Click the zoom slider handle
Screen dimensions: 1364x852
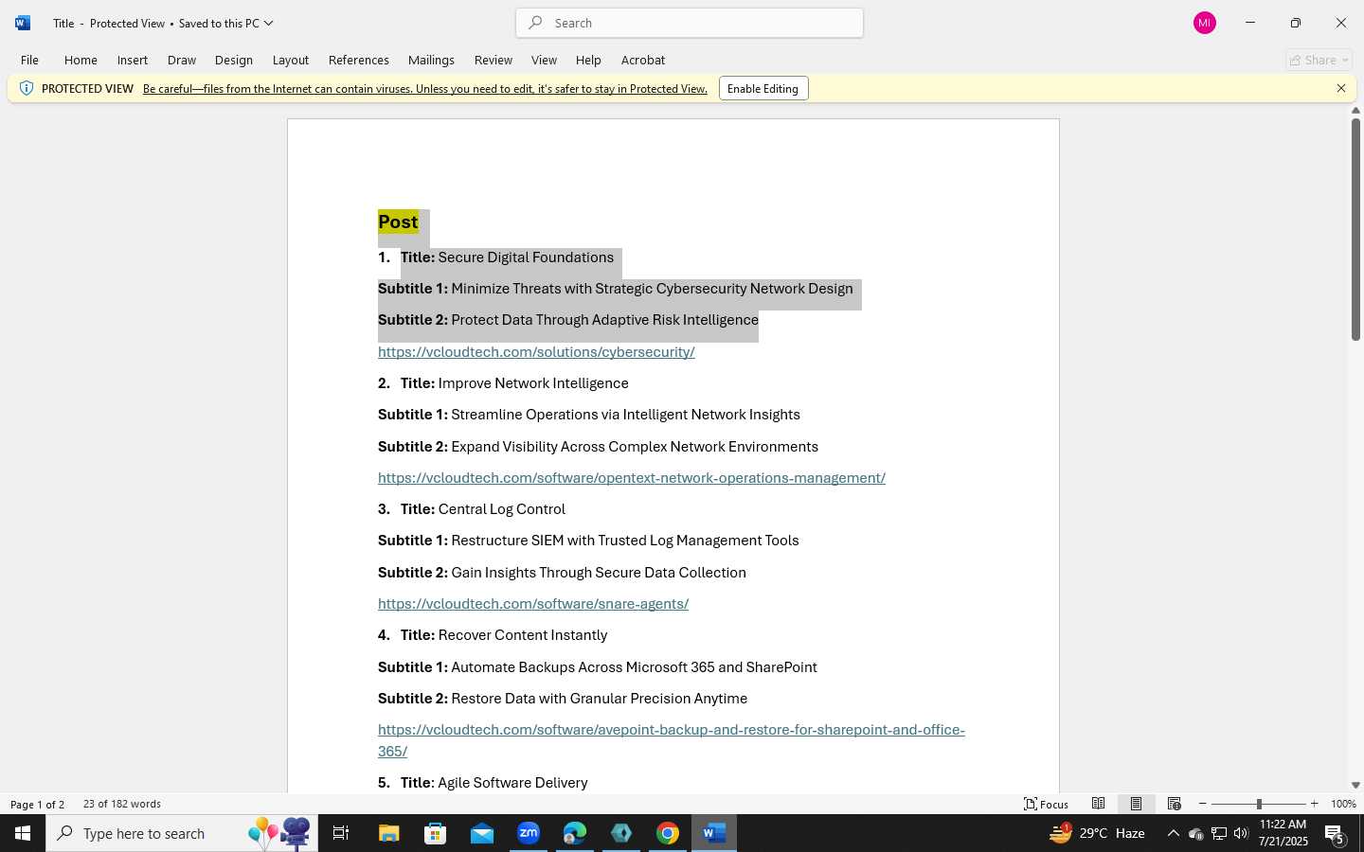point(1259,804)
